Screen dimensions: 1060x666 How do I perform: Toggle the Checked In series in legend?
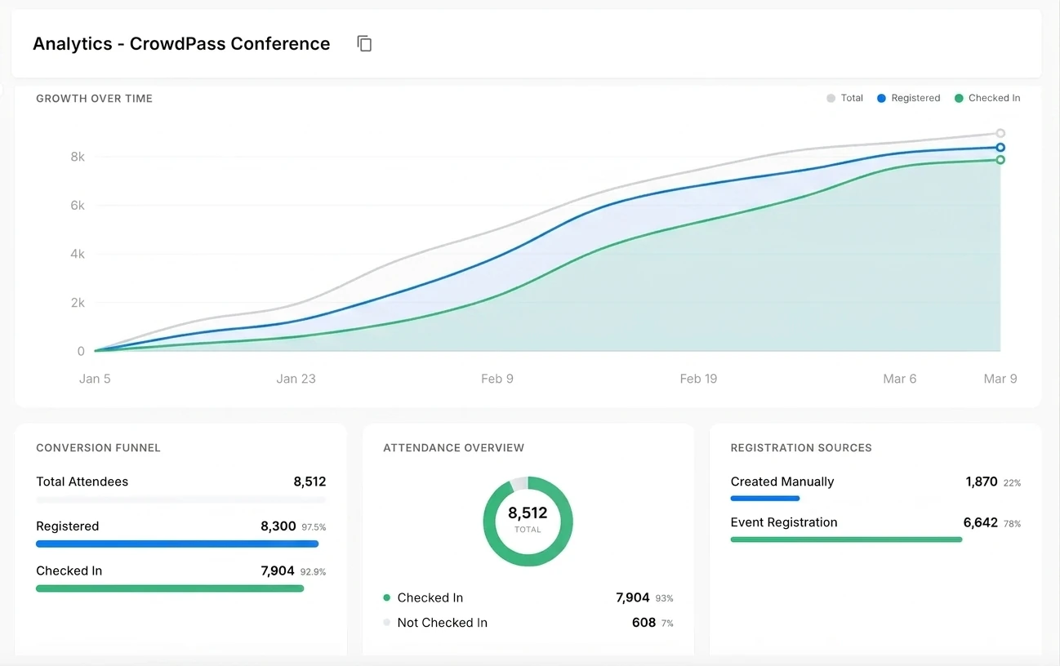tap(987, 98)
